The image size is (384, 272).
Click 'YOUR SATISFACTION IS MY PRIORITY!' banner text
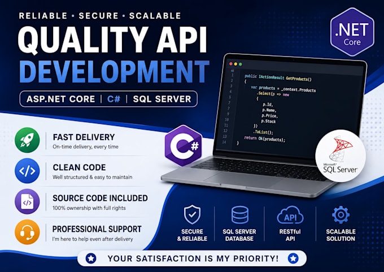193,258
